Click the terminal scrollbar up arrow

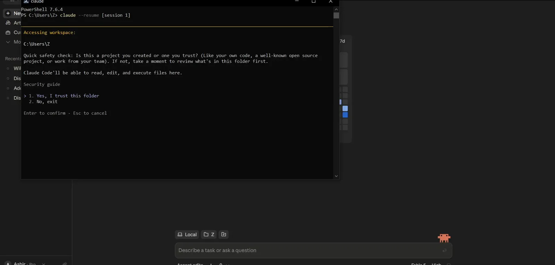(336, 9)
